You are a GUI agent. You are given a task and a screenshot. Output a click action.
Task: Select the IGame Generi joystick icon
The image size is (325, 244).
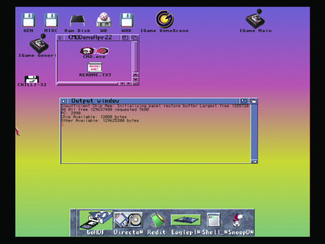pyautogui.click(x=40, y=44)
